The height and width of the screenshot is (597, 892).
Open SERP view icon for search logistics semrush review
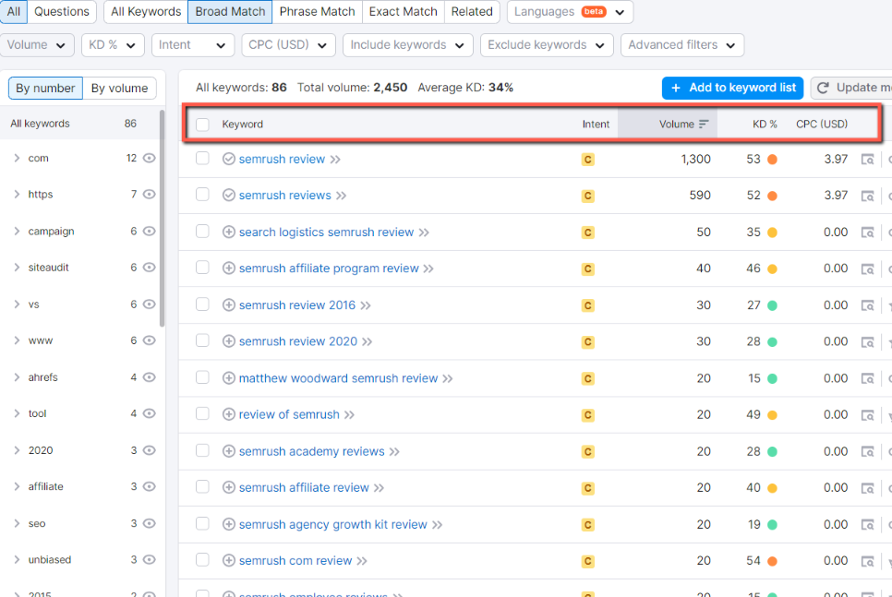(x=867, y=233)
